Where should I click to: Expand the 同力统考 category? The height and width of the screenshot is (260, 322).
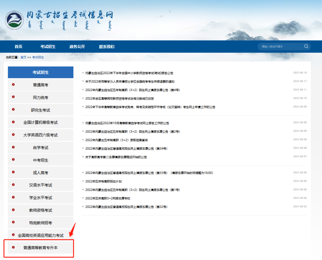click(40, 97)
